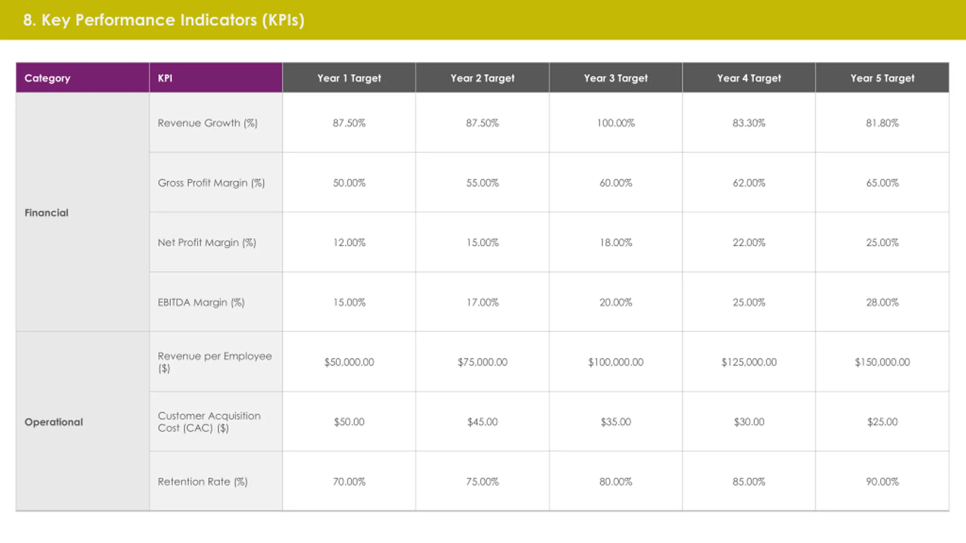Select Revenue per Employee value $50,000.00
This screenshot has height=543, width=966.
(x=349, y=362)
